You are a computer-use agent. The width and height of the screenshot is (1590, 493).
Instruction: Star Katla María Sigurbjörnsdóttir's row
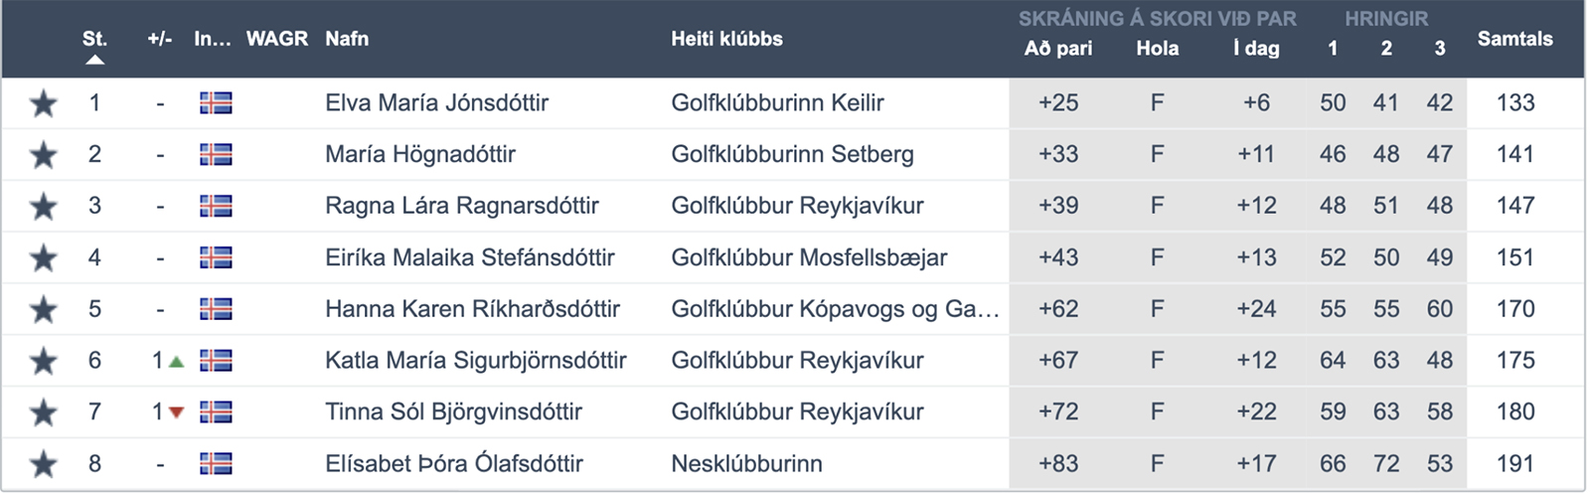point(43,361)
